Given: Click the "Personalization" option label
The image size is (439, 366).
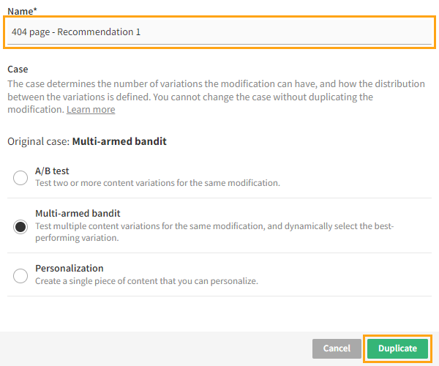Looking at the screenshot, I should (x=70, y=269).
